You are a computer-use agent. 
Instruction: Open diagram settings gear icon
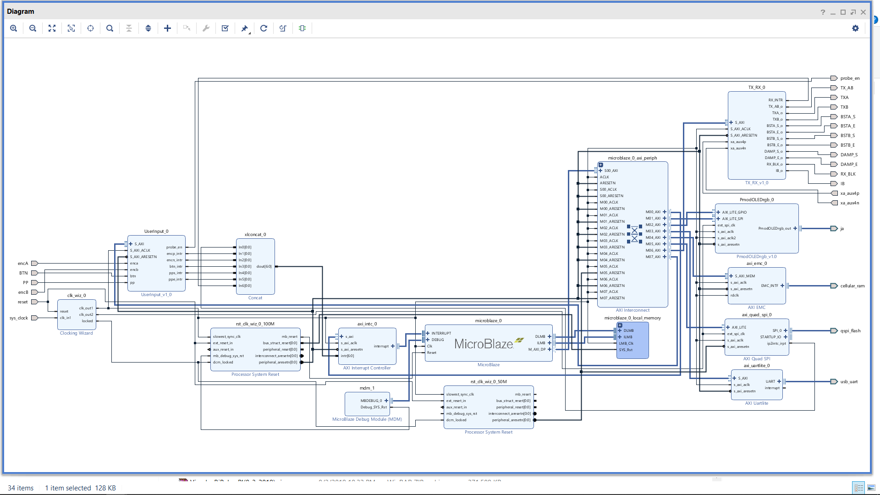[x=855, y=28]
